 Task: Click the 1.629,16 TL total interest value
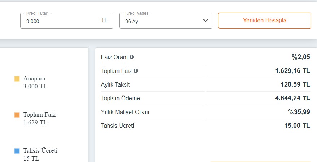tap(292, 71)
